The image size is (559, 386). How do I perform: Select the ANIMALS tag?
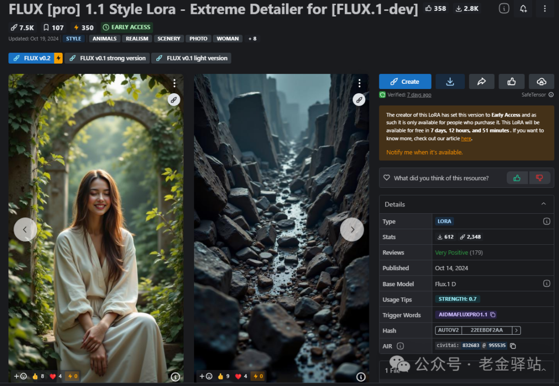[x=105, y=38]
